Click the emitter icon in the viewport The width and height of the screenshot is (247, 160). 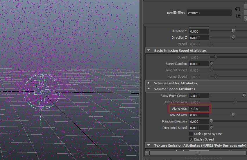point(42,92)
